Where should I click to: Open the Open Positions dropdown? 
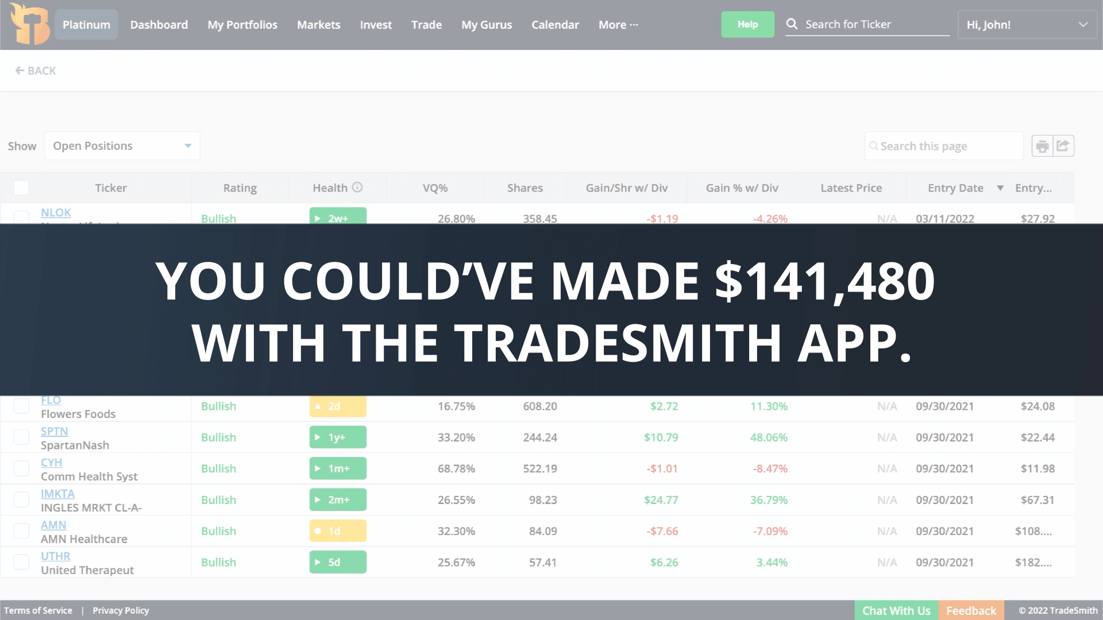pos(122,146)
